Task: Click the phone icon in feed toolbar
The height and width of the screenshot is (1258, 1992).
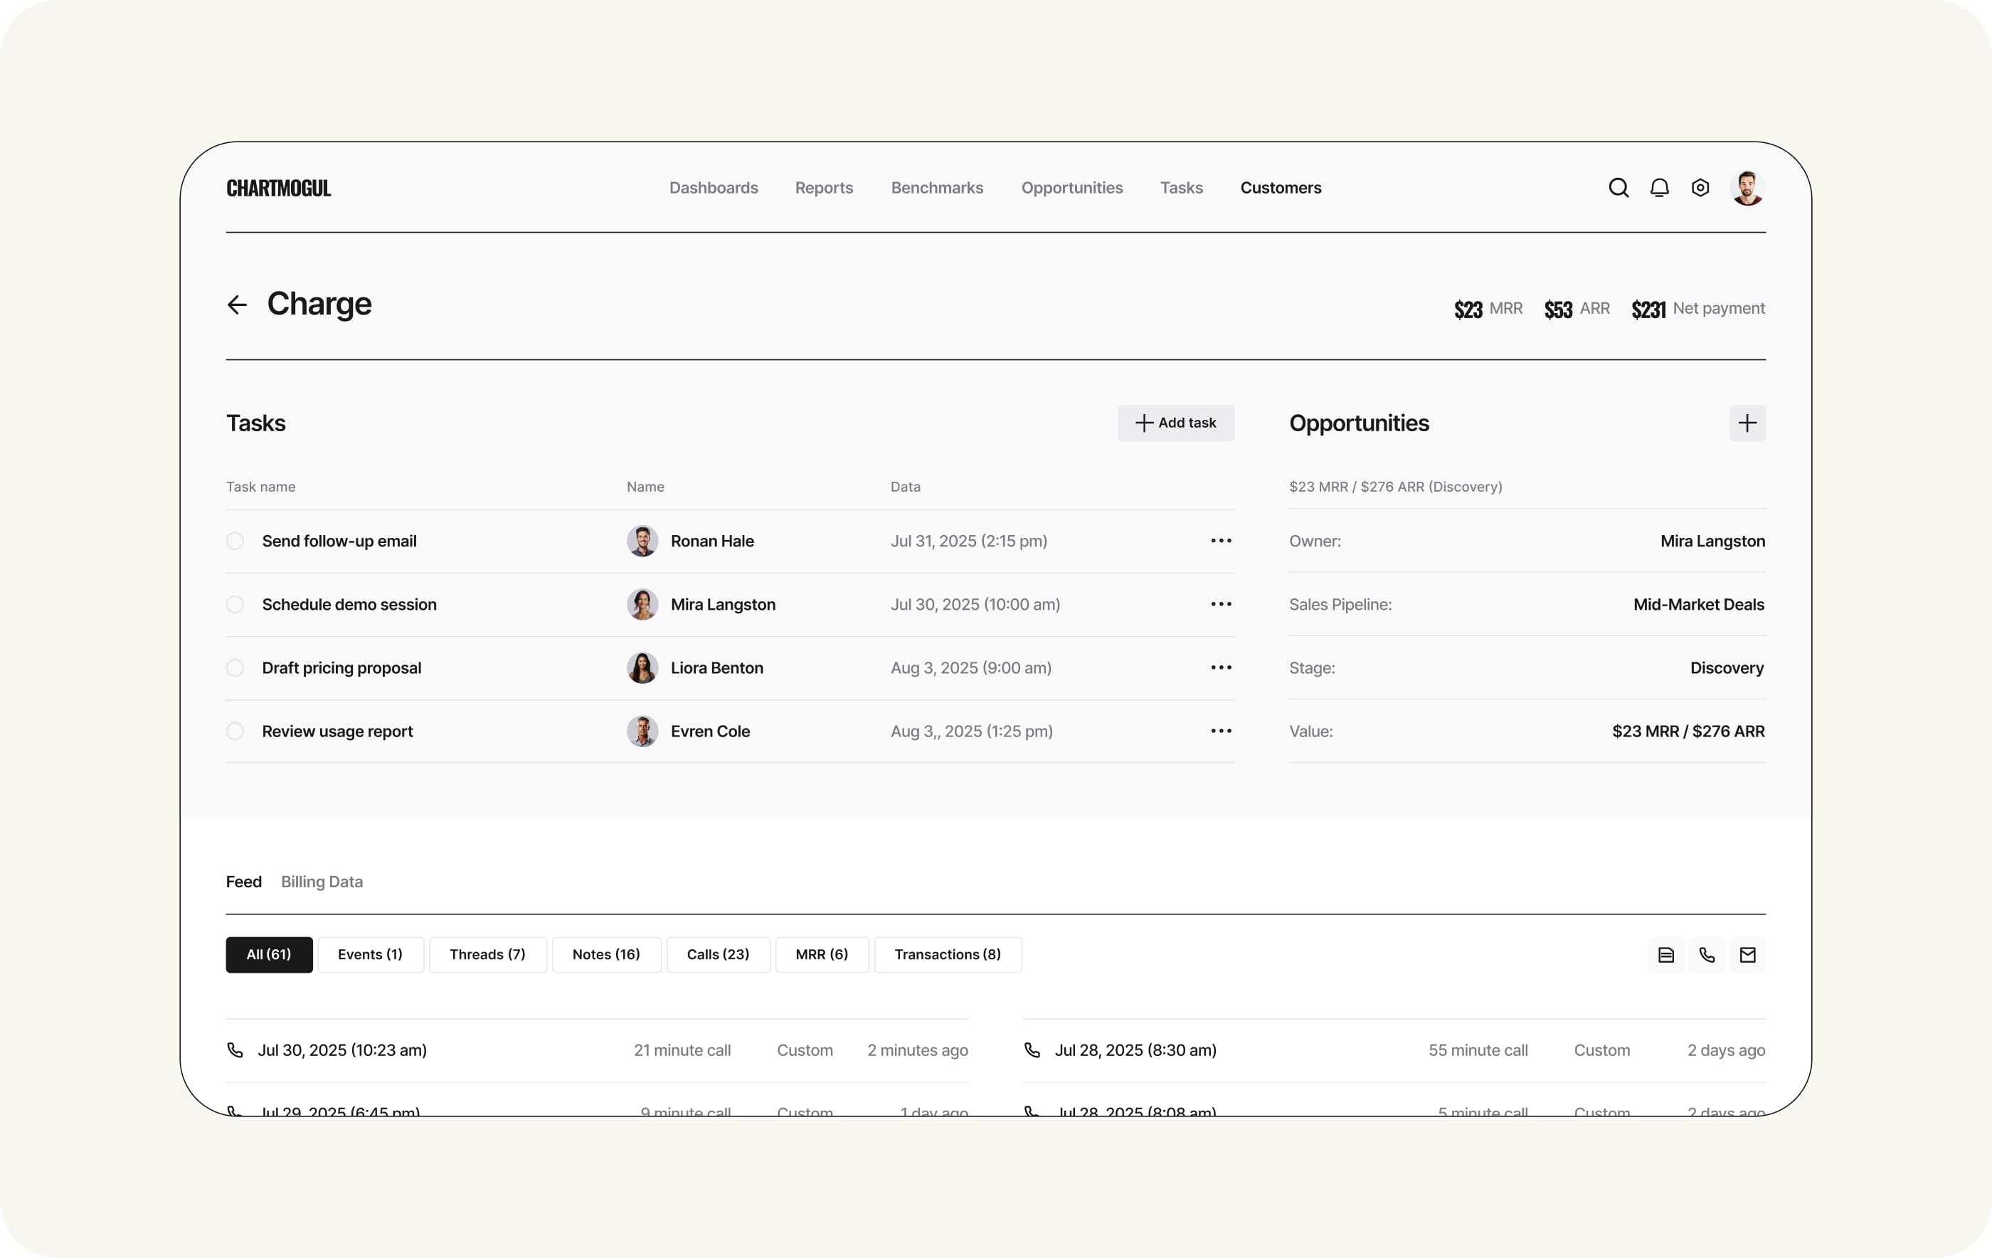Action: coord(1707,955)
